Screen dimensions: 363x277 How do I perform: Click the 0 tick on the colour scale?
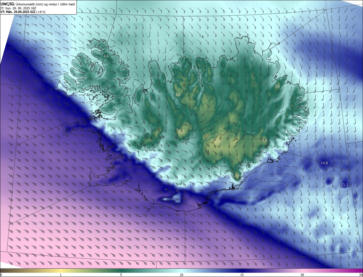1,275
